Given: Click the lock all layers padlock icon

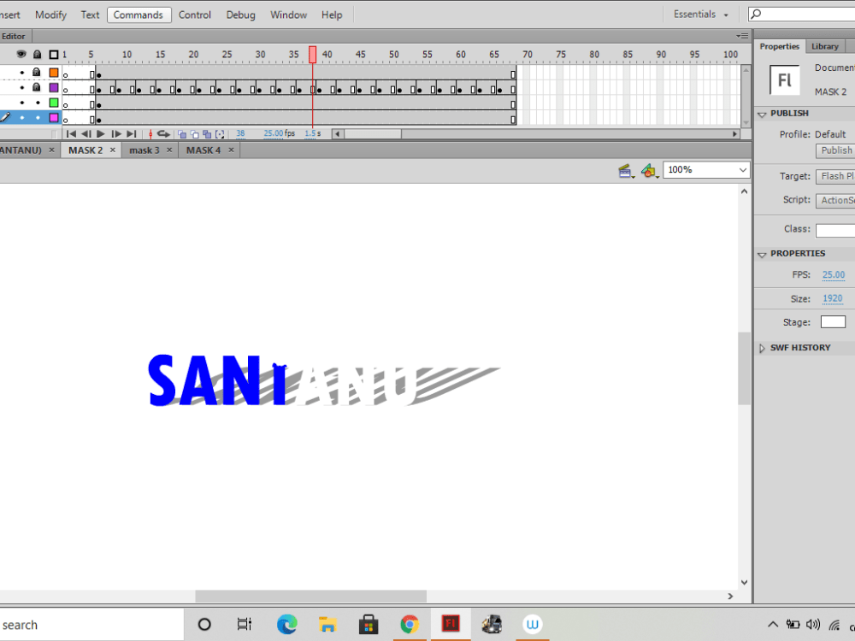Looking at the screenshot, I should (x=37, y=54).
